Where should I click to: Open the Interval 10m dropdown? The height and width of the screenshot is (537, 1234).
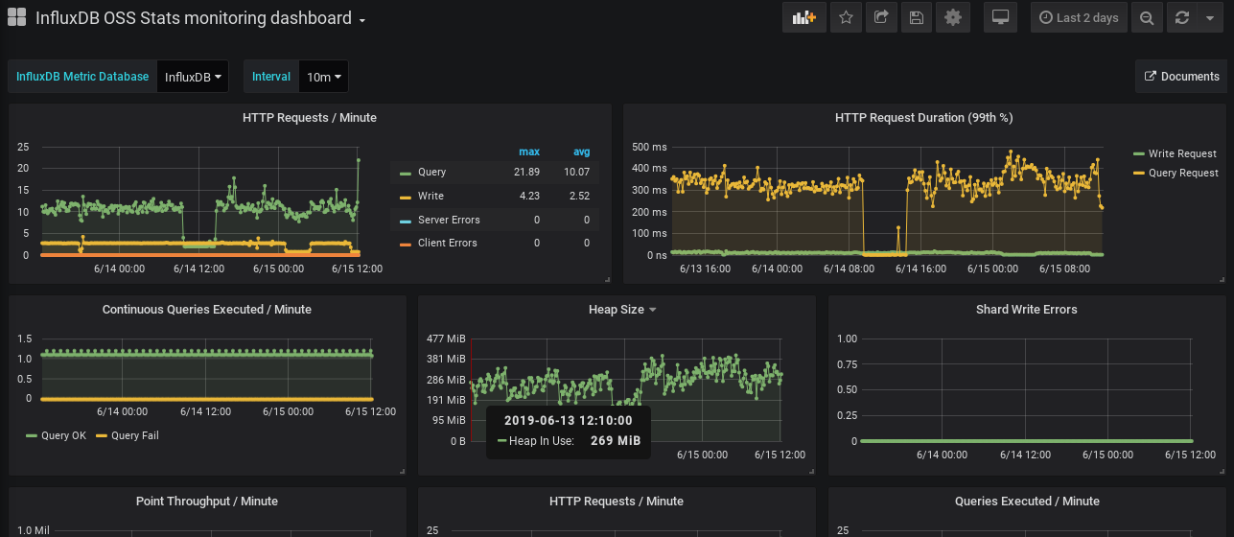pyautogui.click(x=324, y=77)
